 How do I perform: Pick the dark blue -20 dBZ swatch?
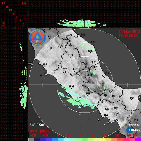[x=37, y=139]
